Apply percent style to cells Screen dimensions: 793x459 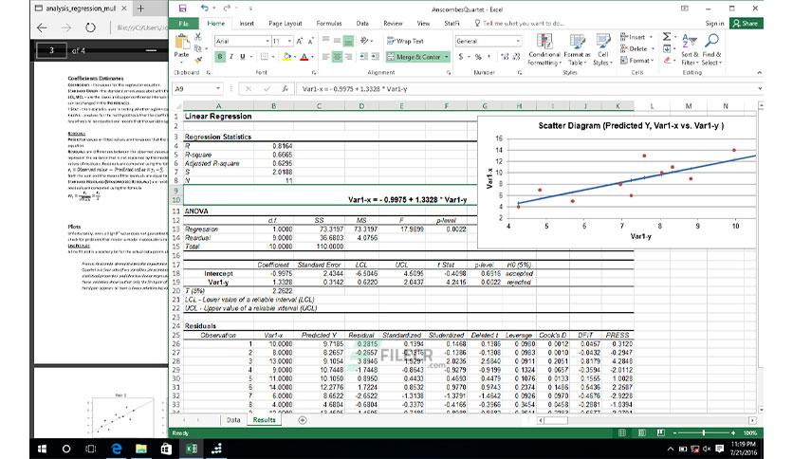(478, 57)
